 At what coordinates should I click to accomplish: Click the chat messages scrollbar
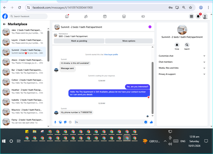[x=153, y=88]
